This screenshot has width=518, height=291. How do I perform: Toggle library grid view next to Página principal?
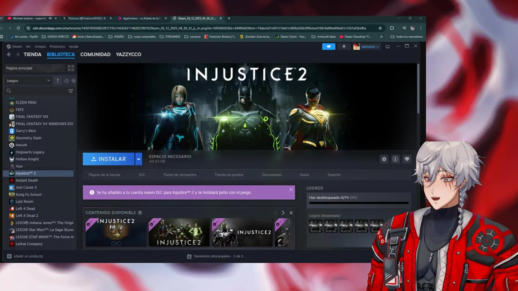click(71, 68)
